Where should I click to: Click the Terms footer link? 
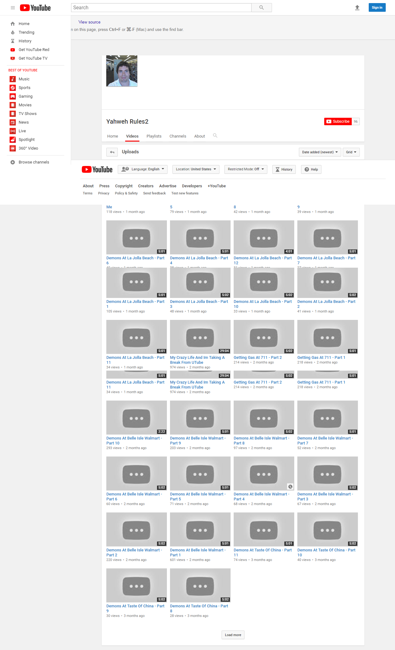(87, 193)
